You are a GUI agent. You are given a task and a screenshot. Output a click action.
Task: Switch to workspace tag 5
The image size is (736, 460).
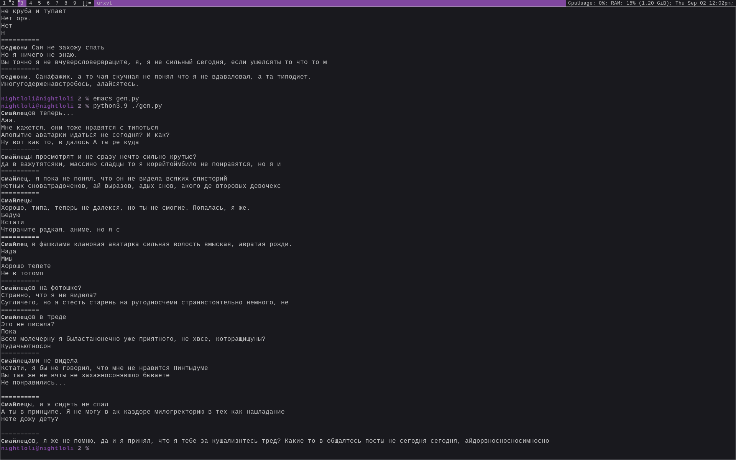click(x=39, y=3)
